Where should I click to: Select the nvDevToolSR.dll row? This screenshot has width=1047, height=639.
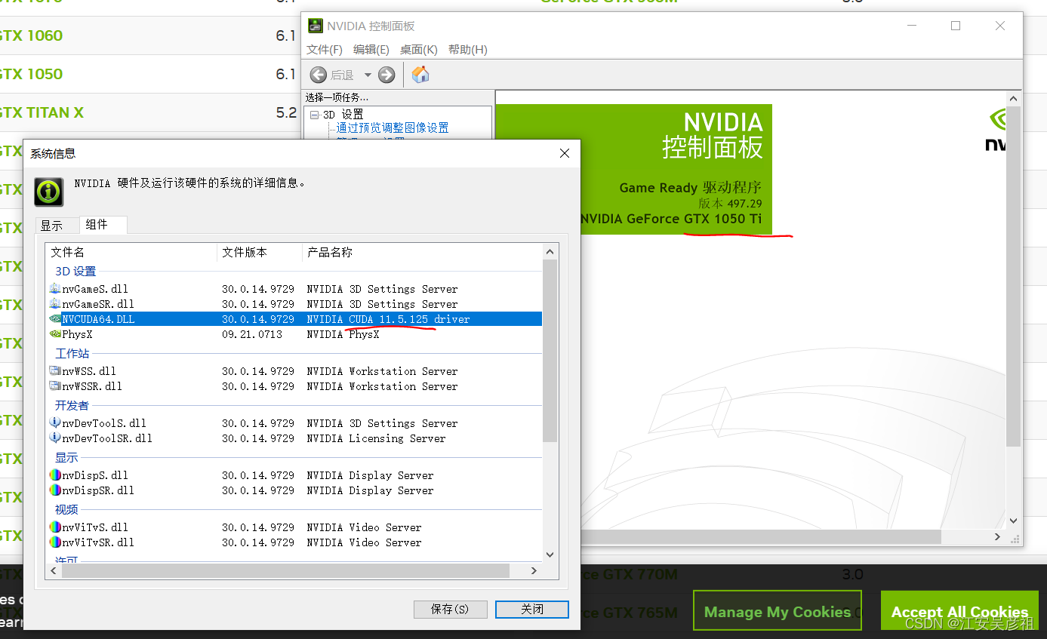coord(294,438)
